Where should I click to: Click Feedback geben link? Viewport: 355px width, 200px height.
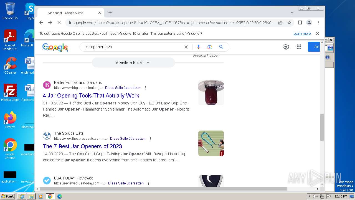click(206, 56)
